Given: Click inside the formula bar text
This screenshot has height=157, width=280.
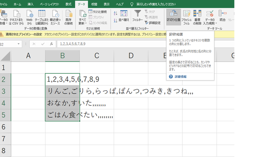Looking at the screenshot, I should click(x=73, y=44).
